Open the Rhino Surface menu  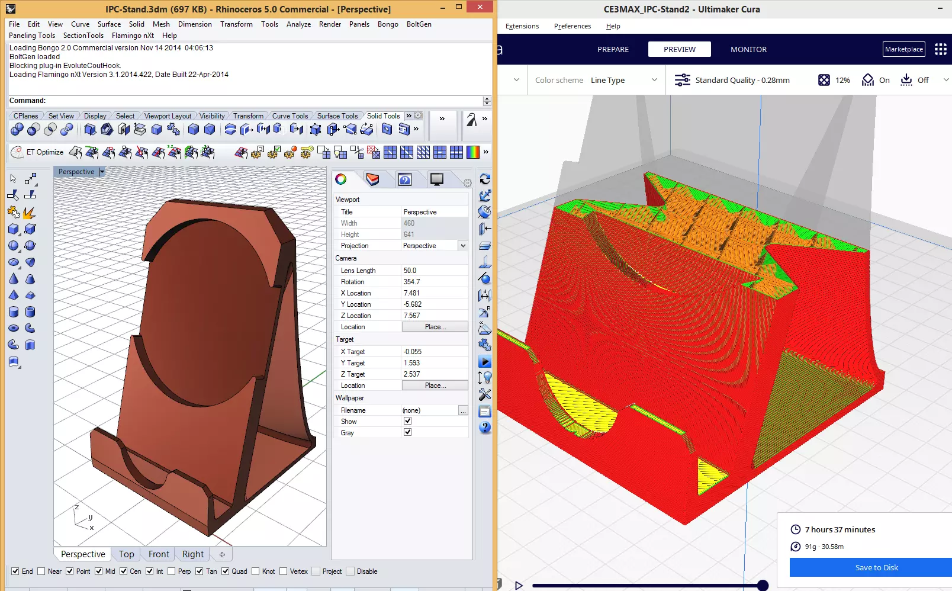[109, 24]
